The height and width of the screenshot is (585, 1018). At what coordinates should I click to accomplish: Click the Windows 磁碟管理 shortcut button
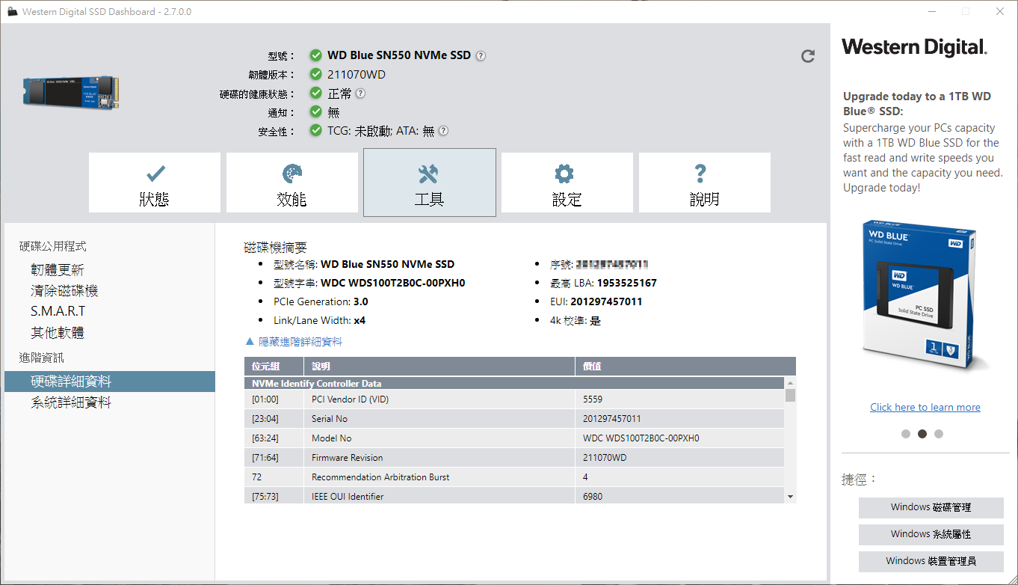point(931,507)
